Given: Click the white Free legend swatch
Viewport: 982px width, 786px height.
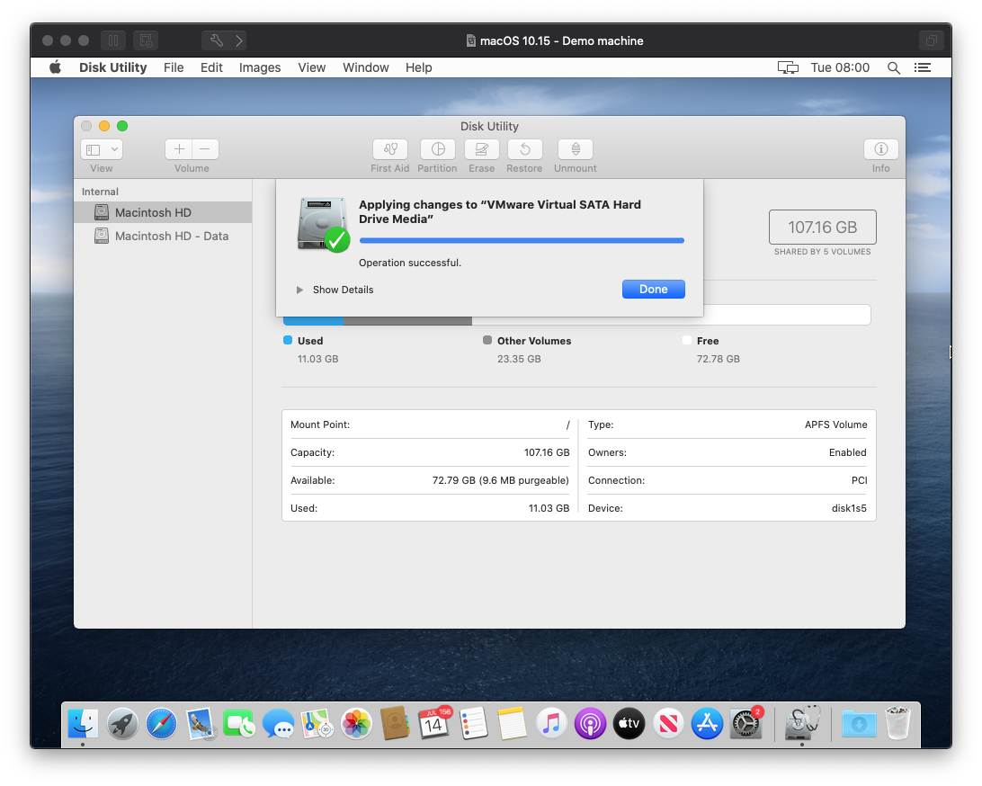Looking at the screenshot, I should 687,340.
